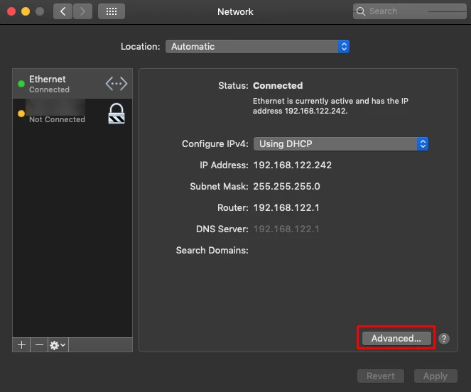This screenshot has width=471, height=392.
Task: Click the green Ethernet status dot
Action: (x=21, y=84)
